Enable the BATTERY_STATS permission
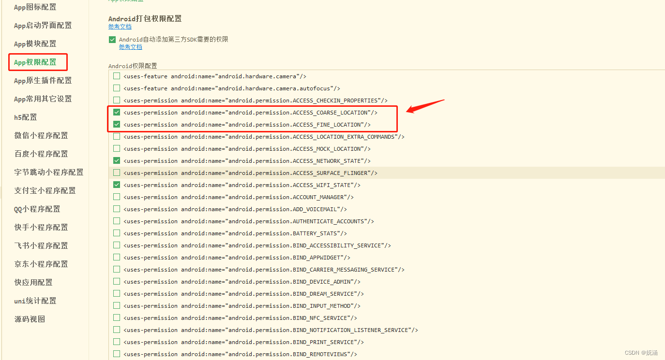 116,233
